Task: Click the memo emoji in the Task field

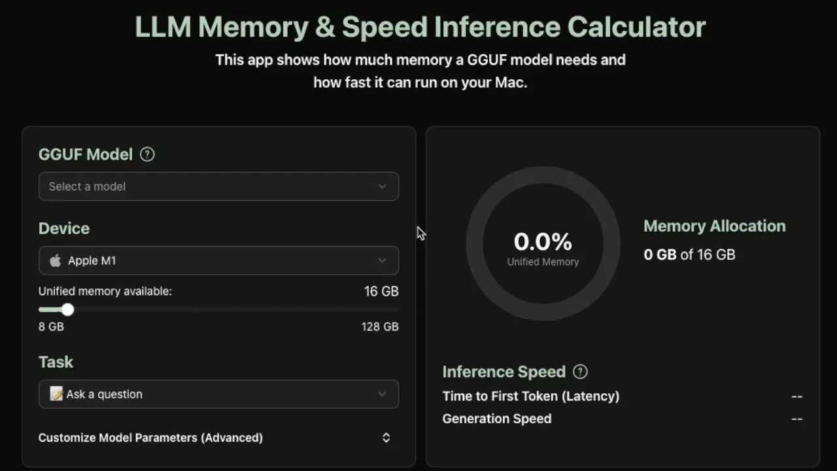Action: 57,394
